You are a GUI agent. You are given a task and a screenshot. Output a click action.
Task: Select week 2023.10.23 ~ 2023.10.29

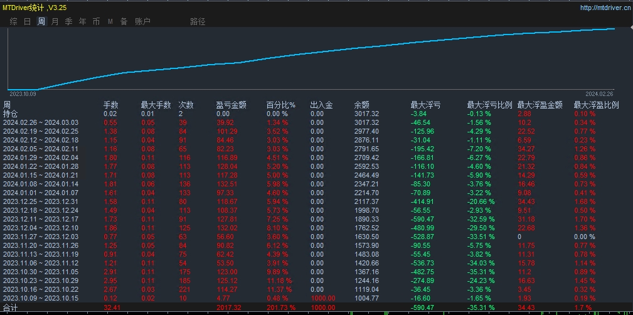(x=41, y=280)
